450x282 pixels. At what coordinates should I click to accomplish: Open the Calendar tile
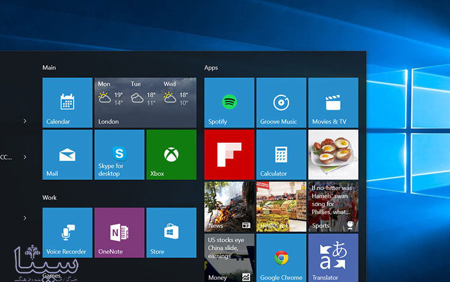pos(67,103)
